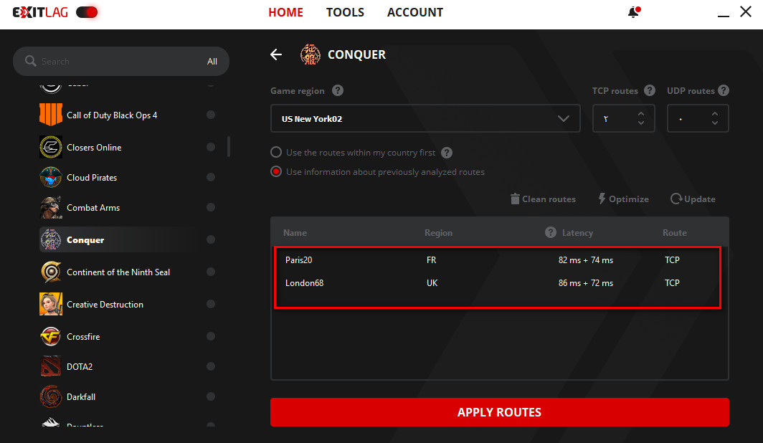
Task: Click the Clean routes label
Action: 549,199
